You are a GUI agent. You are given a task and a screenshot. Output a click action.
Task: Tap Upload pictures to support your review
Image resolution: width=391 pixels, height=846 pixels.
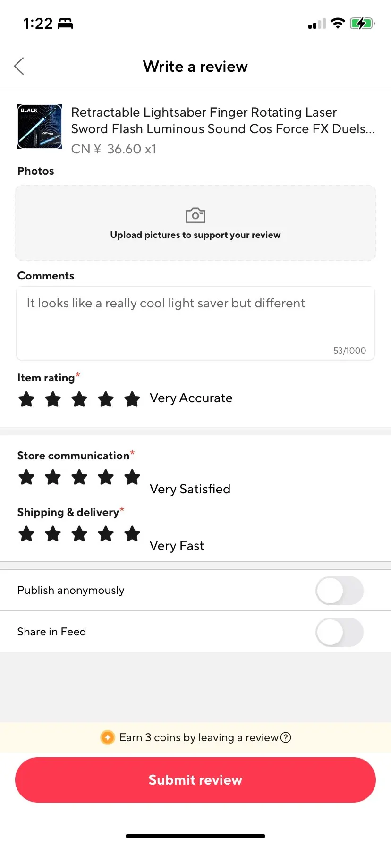[x=195, y=235]
